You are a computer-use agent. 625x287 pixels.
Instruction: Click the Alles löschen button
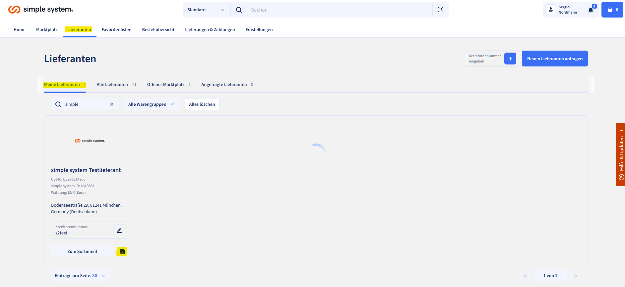click(x=202, y=104)
